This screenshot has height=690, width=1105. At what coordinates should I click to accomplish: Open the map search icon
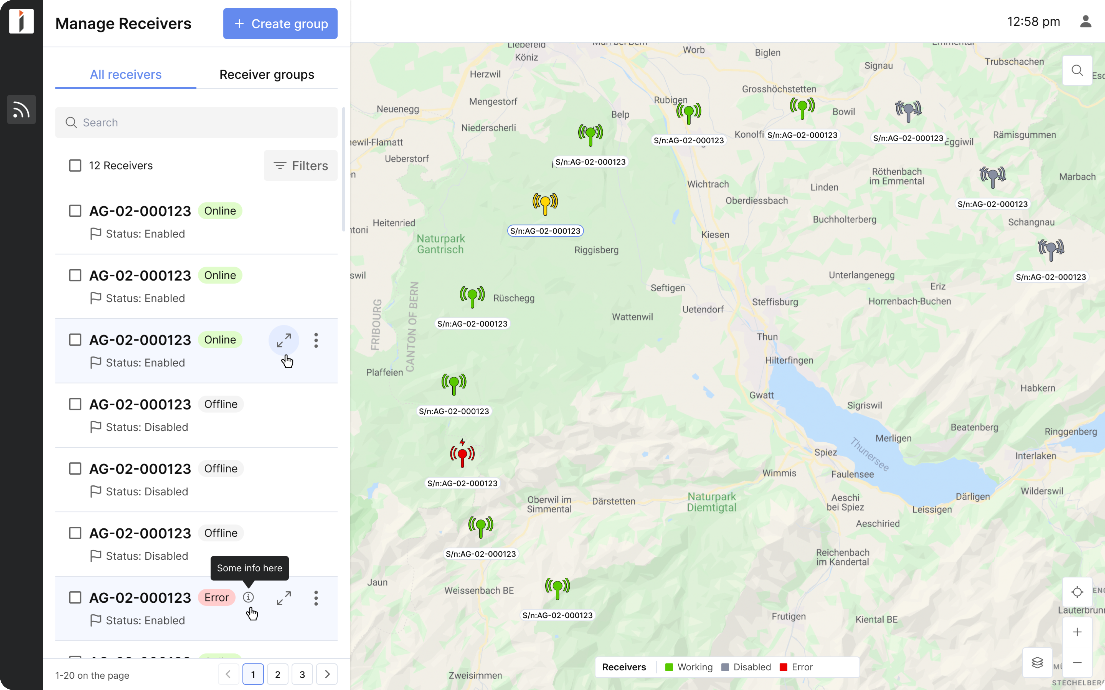1077,70
